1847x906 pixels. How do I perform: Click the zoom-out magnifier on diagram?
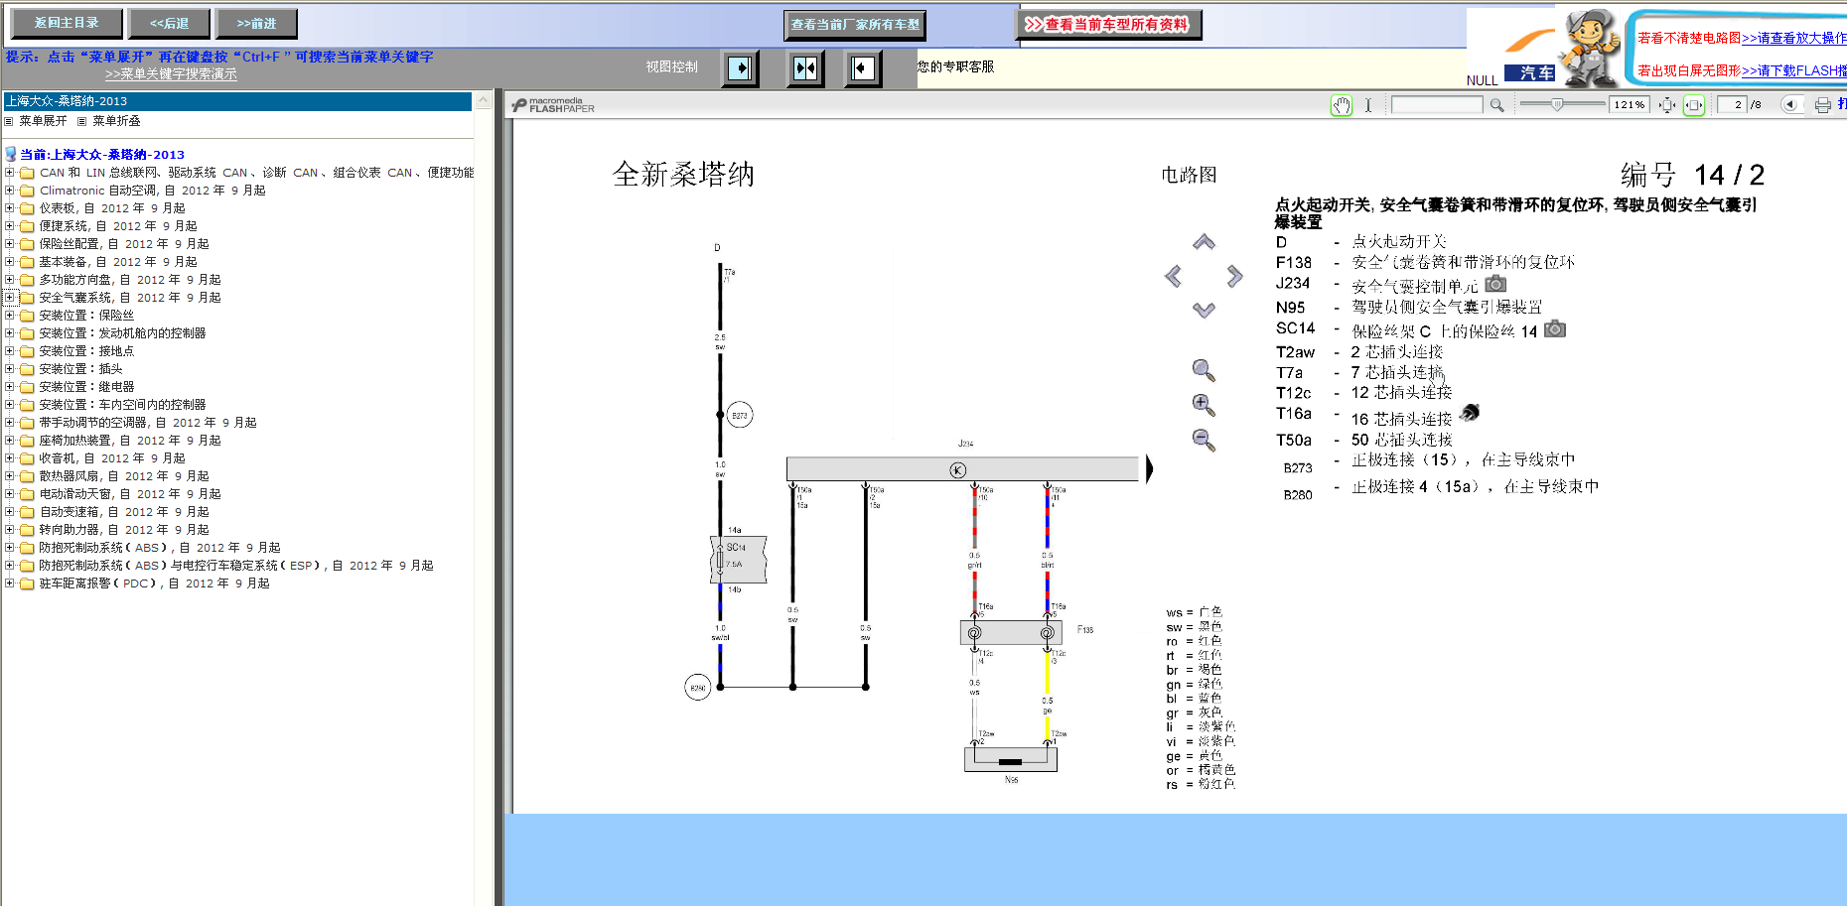tap(1204, 440)
